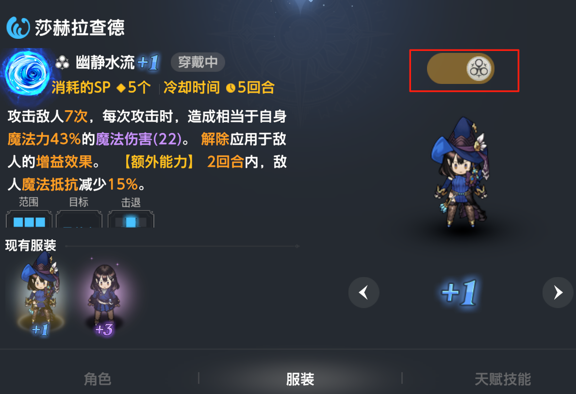576x394 pixels.
Task: Click the glowing +1 upgrade level indicator
Action: tap(460, 292)
